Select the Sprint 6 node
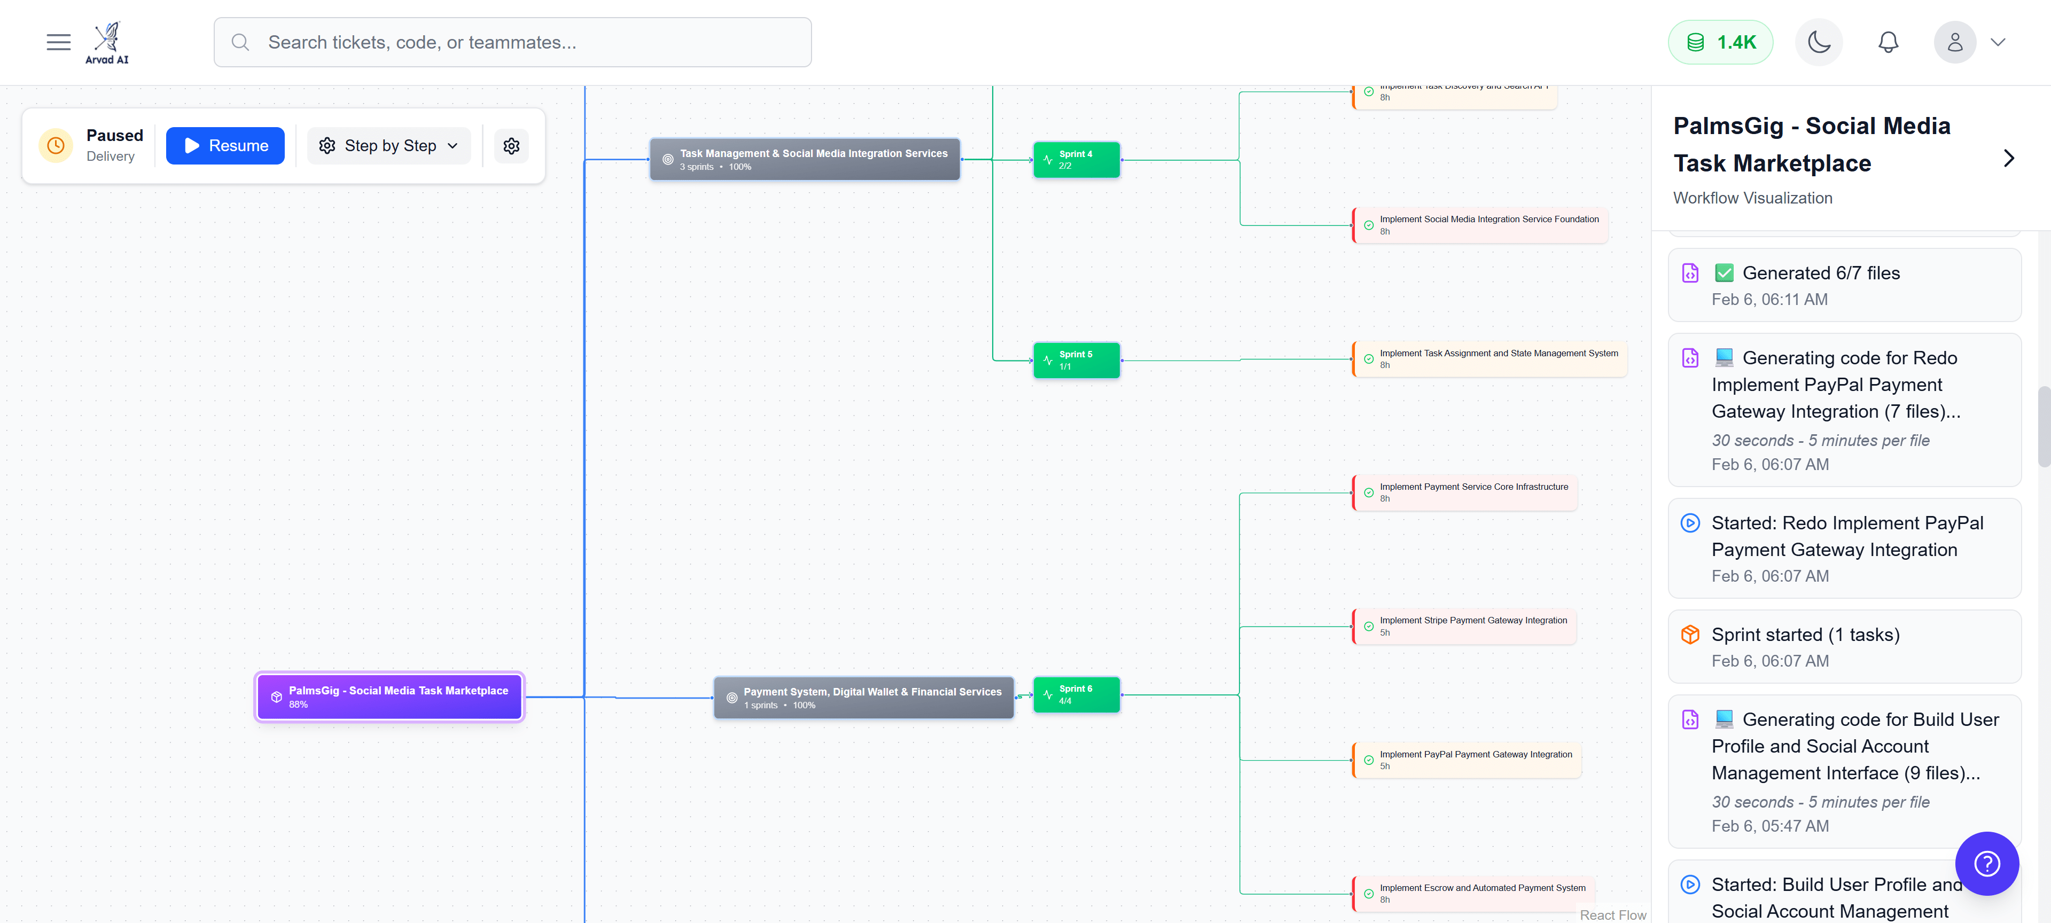 1075,694
